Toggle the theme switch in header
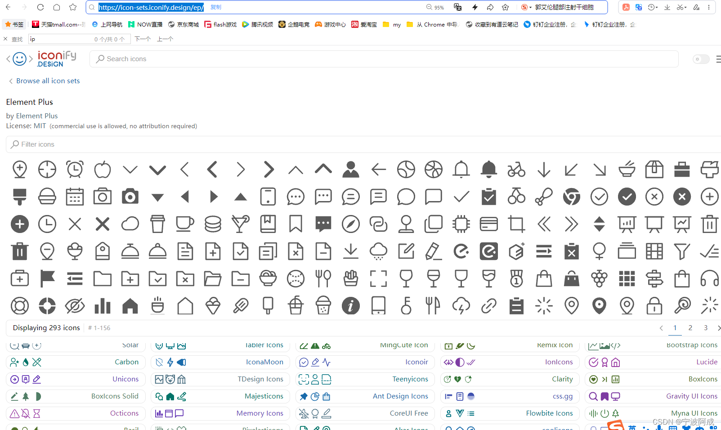Screen dimensions: 721x430 701,59
